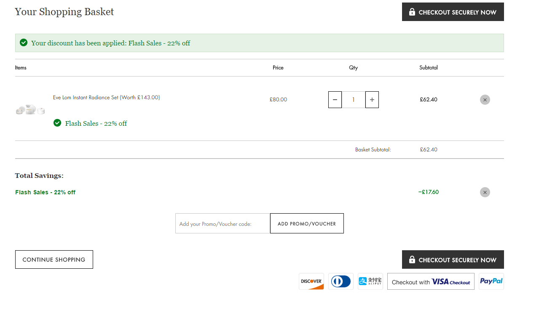Image resolution: width=547 pixels, height=315 pixels.
Task: Click the Qty column header
Action: click(x=353, y=68)
